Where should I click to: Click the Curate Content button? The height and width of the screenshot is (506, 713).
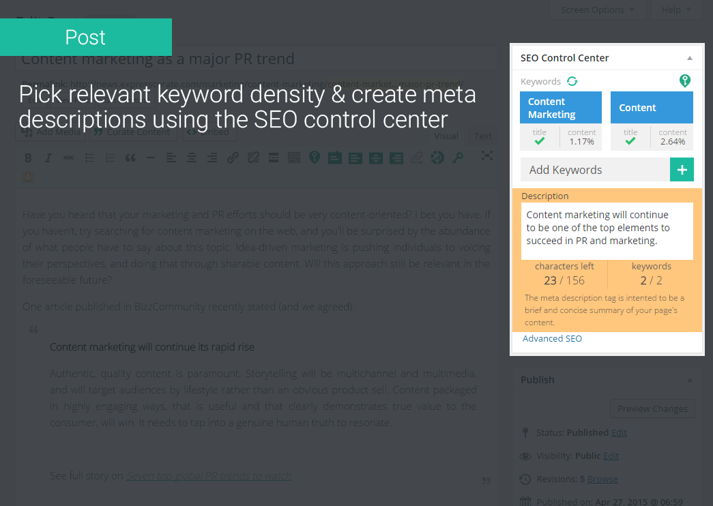point(132,132)
